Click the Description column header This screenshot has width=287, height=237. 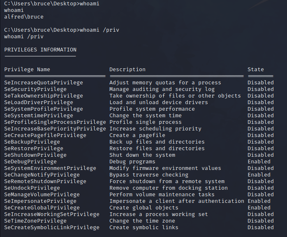(x=127, y=70)
